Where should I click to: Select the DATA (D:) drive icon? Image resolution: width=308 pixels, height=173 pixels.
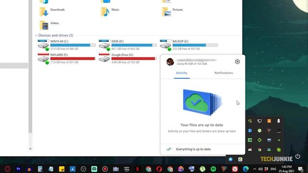[x=104, y=45]
